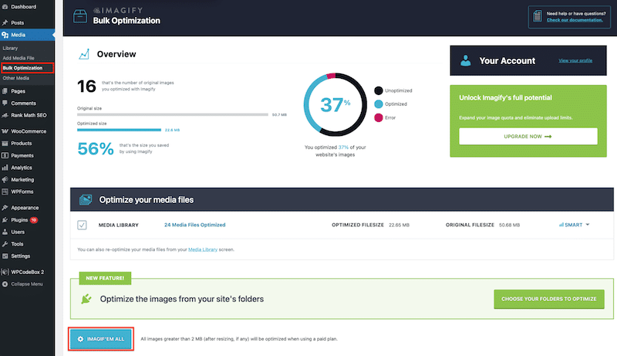Click the WPForms icon
Viewport: 617px width, 356px height.
coord(5,192)
